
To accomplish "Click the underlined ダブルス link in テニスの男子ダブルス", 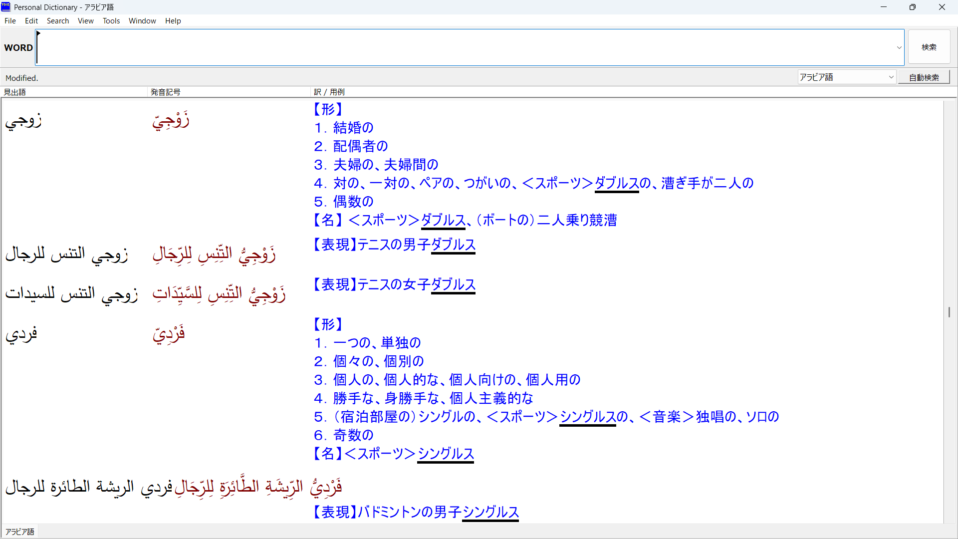I will (x=453, y=245).
